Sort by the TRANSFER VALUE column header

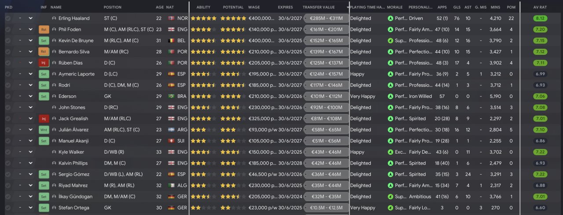(x=318, y=7)
